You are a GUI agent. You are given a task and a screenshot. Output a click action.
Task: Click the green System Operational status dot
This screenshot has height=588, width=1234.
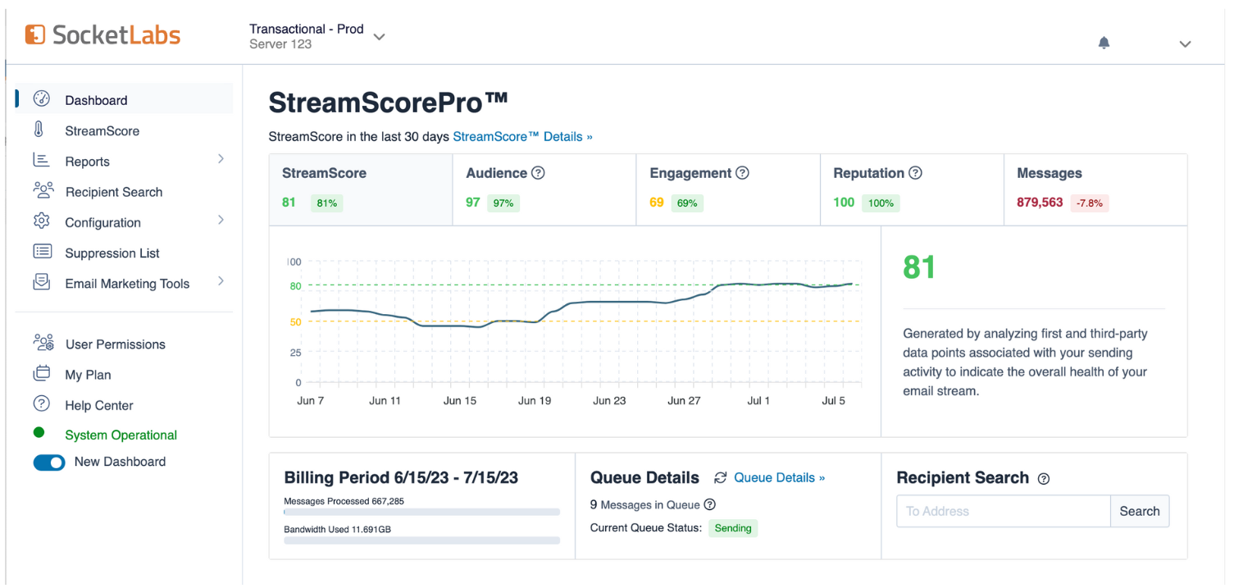[x=39, y=433]
